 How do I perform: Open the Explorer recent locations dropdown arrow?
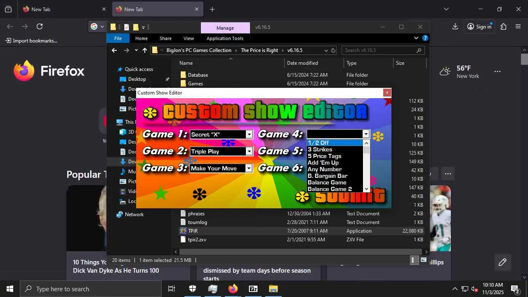(x=136, y=50)
